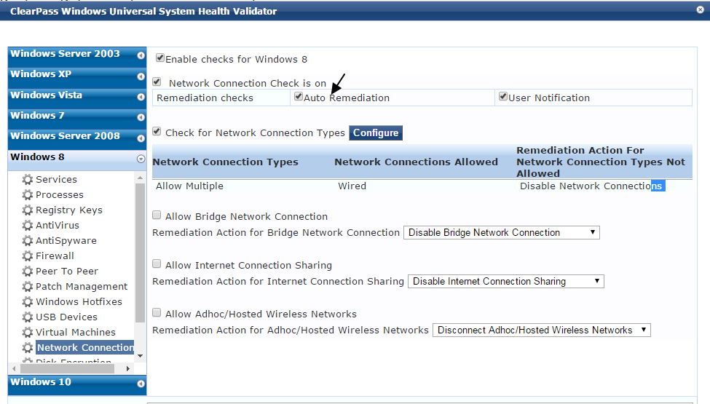Expand Windows 10 section arrow
The height and width of the screenshot is (404, 710).
point(141,384)
